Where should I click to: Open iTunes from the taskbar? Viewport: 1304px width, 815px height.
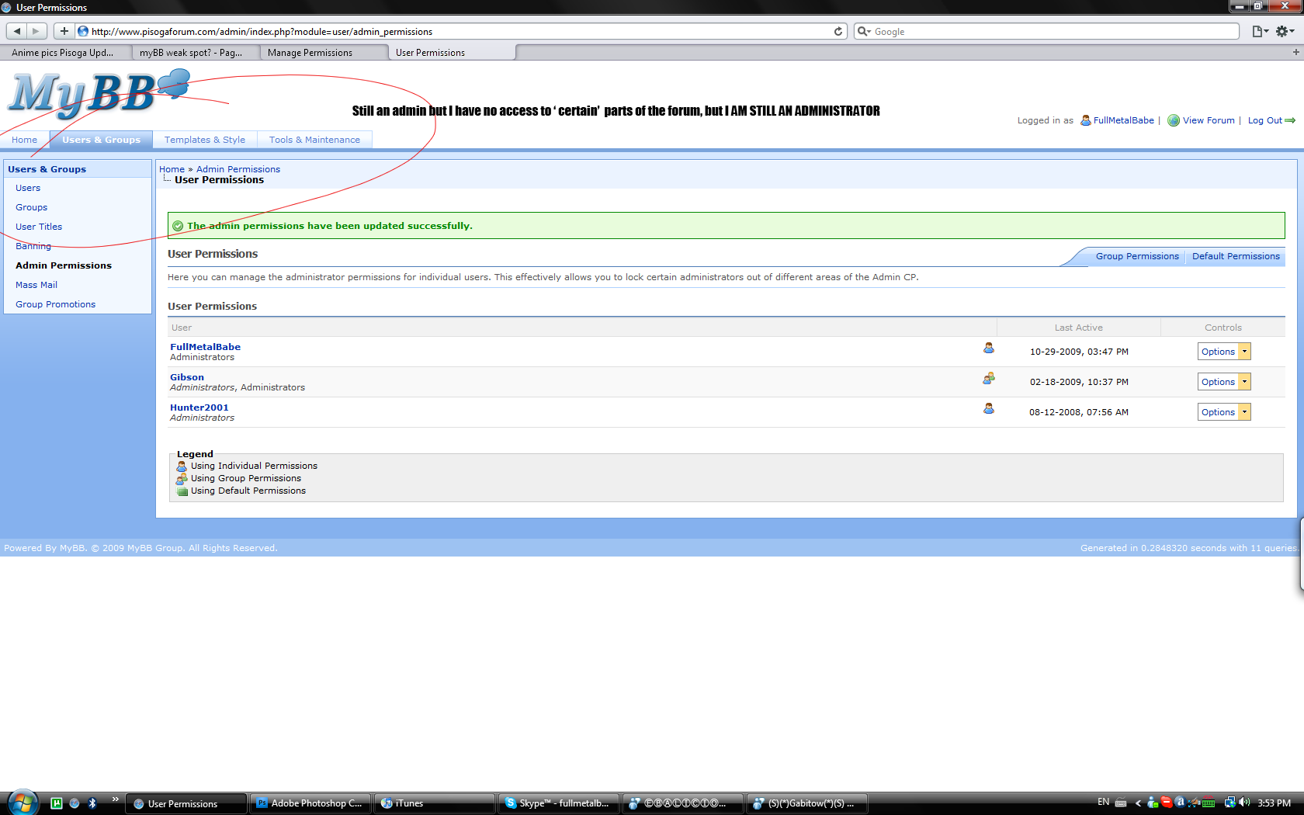coord(435,803)
